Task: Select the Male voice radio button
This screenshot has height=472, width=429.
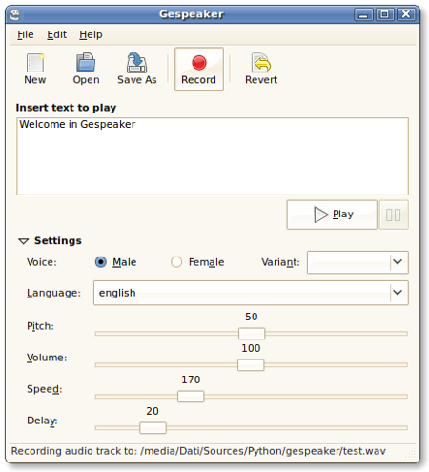Action: (x=101, y=262)
